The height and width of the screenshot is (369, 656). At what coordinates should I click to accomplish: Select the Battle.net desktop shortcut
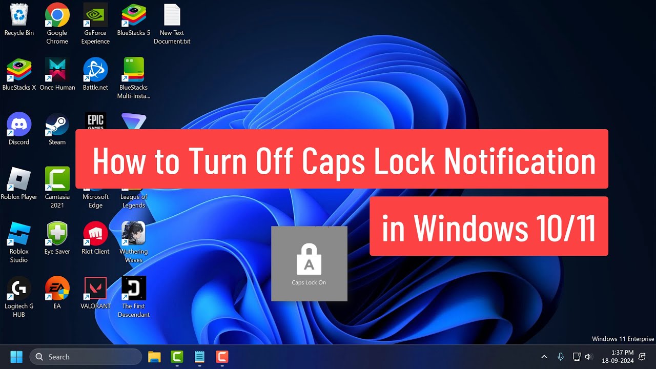click(95, 74)
